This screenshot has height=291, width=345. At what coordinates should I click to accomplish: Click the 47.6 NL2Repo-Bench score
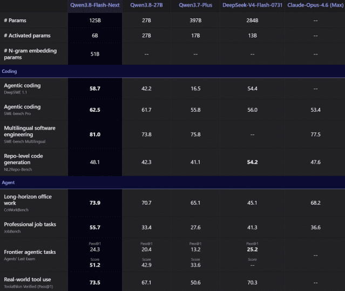315,163
